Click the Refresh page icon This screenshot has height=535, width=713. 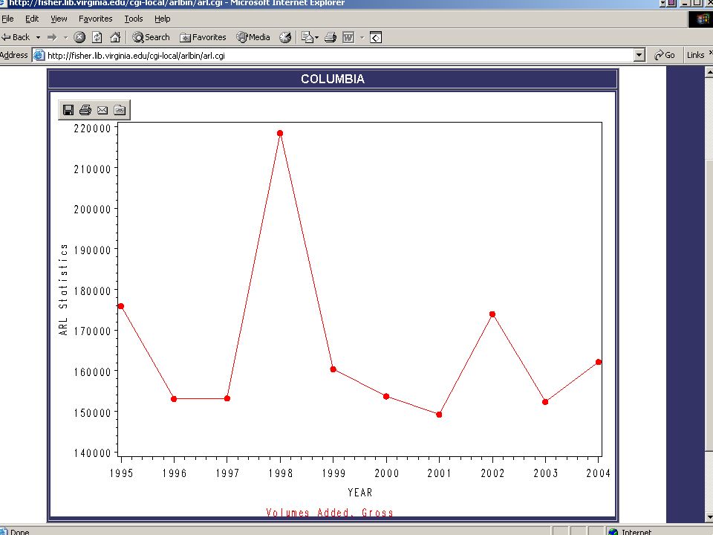point(97,37)
